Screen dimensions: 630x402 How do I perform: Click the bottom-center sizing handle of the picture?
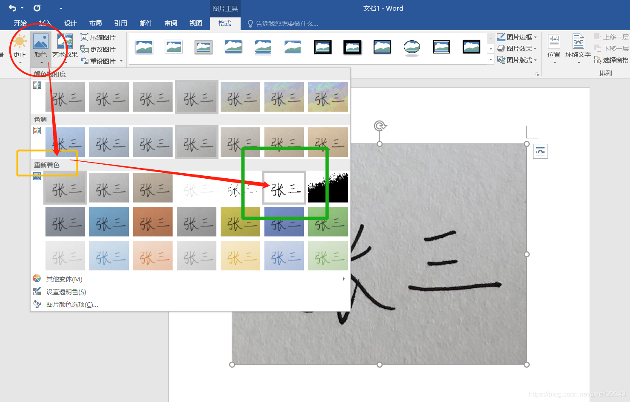click(380, 365)
